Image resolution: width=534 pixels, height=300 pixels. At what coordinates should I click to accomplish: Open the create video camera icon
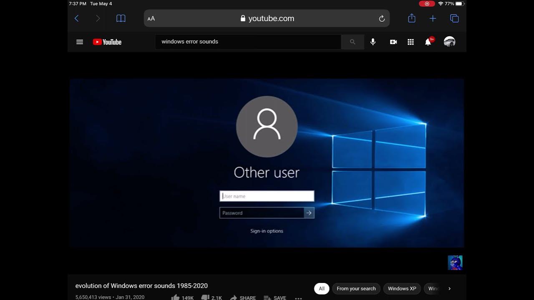(x=393, y=42)
